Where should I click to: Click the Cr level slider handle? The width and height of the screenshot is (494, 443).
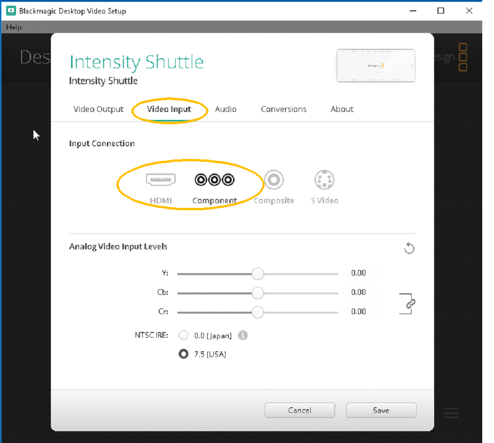coord(258,312)
